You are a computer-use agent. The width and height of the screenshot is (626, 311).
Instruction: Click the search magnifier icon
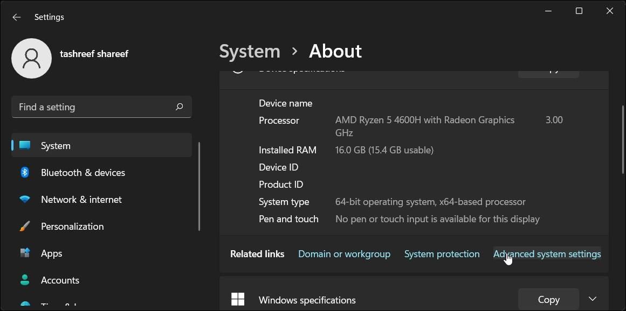[180, 107]
